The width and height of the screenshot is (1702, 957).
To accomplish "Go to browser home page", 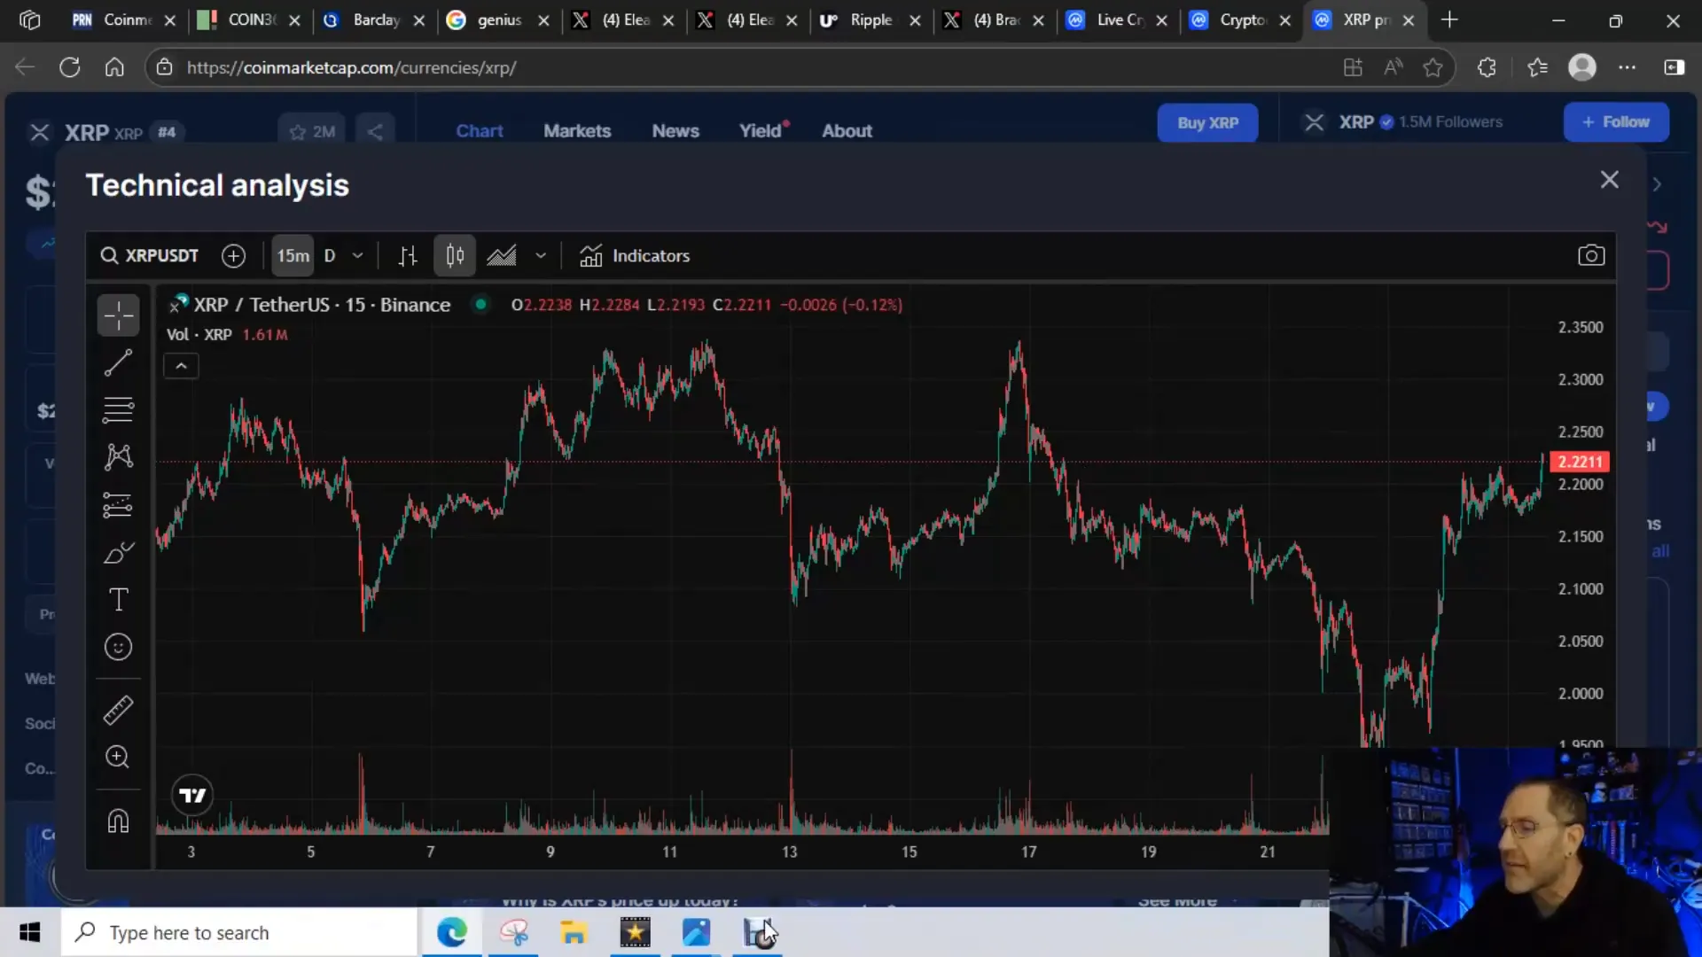I will tap(114, 67).
